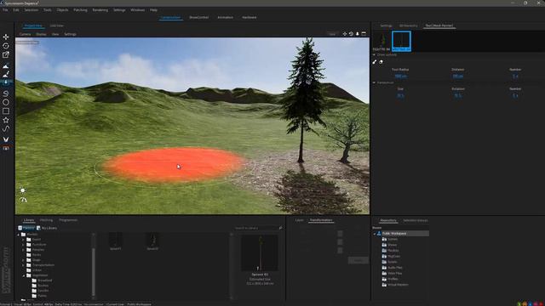Viewport: 545px width, 306px height.
Task: Select the My Library source
Action: click(x=47, y=228)
